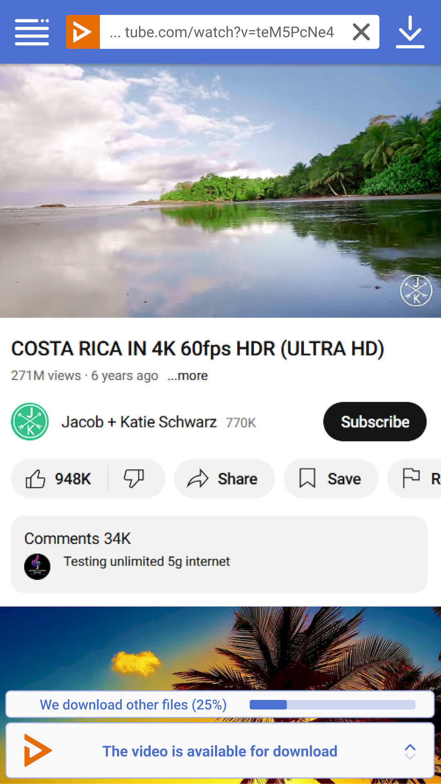Viewport: 441px width, 784px height.
Task: Open the hamburger menu
Action: (32, 32)
